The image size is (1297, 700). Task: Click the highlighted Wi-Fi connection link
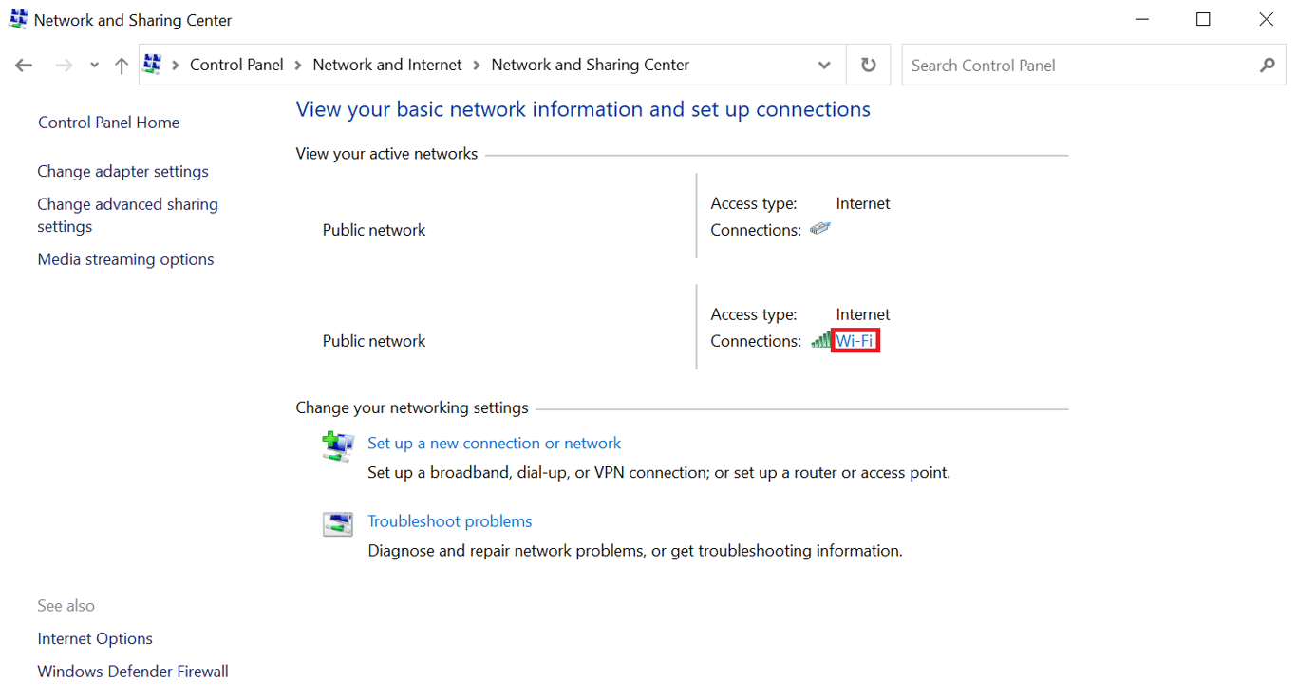pyautogui.click(x=853, y=340)
